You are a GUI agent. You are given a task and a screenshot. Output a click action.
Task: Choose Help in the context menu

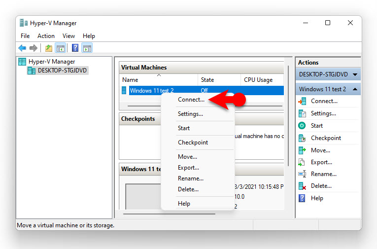point(184,204)
